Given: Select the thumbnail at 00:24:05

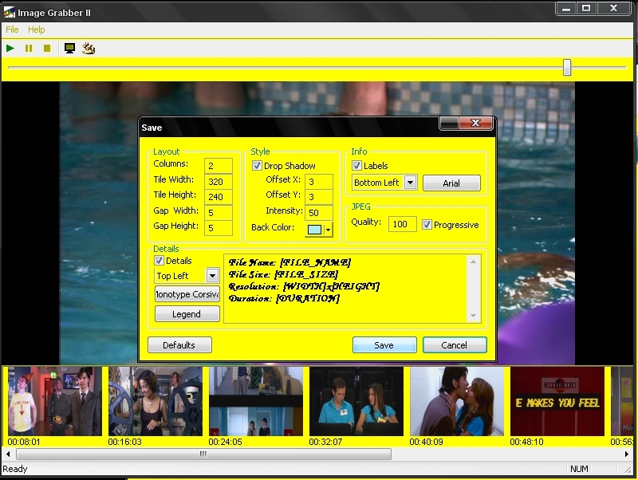Looking at the screenshot, I should (256, 401).
